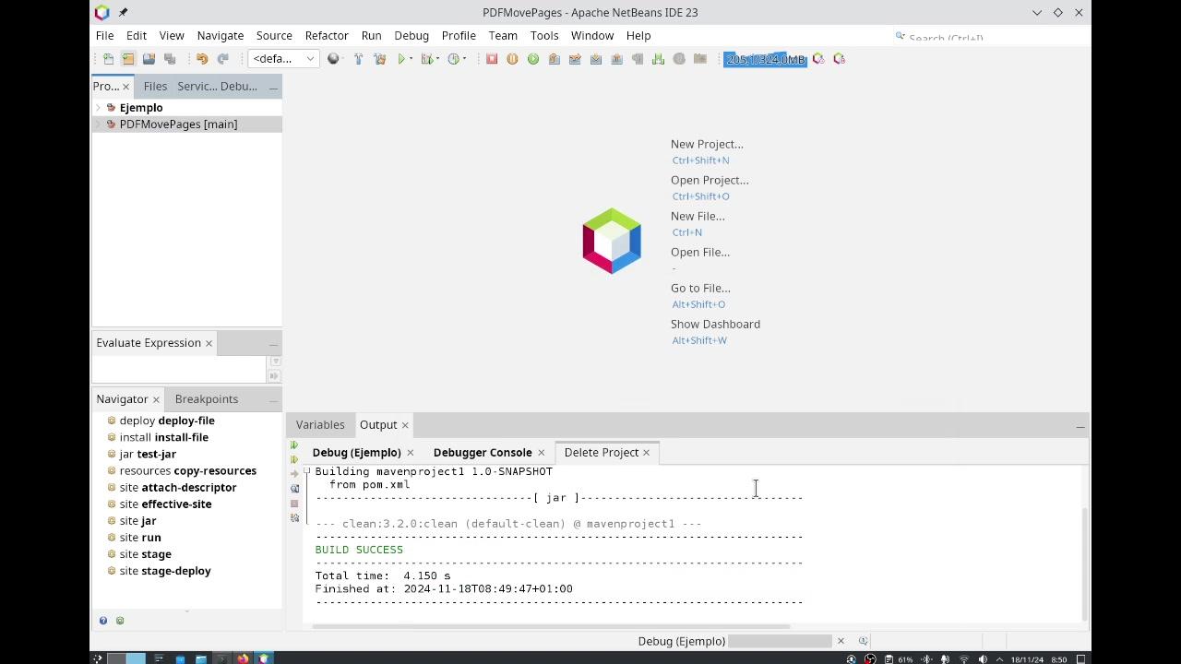Click the memory usage bar
1181x664 pixels.
tap(765, 59)
